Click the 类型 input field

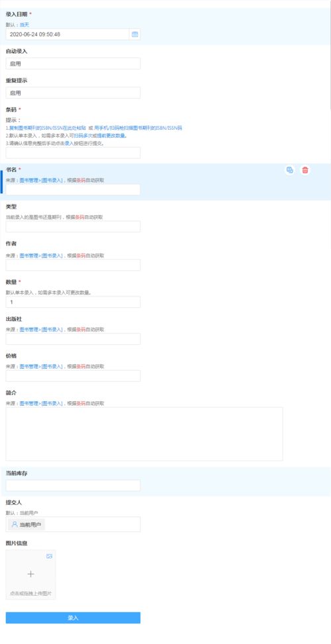pyautogui.click(x=73, y=227)
